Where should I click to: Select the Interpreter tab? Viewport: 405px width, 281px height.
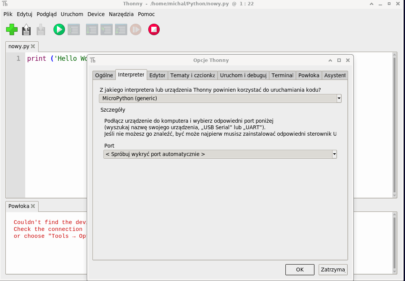131,75
